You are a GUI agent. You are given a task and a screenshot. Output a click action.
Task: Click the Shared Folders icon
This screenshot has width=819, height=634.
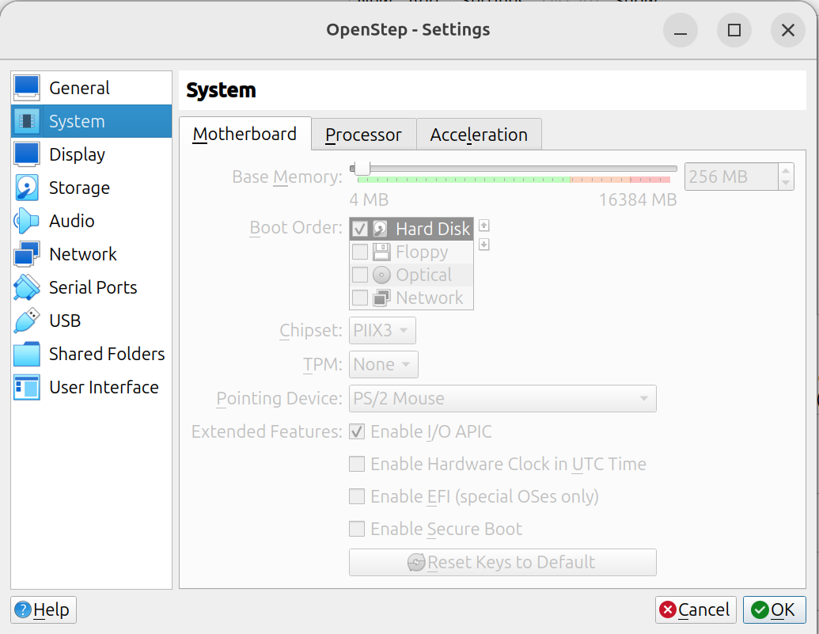point(27,354)
